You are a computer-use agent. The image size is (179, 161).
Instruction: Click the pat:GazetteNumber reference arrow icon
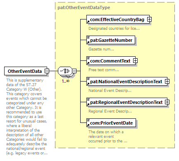(x=88, y=42)
